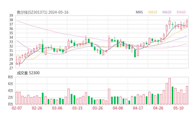This screenshot has height=114, width=191.
Task: Click the 04-17 date axis label
Action: click(138, 108)
